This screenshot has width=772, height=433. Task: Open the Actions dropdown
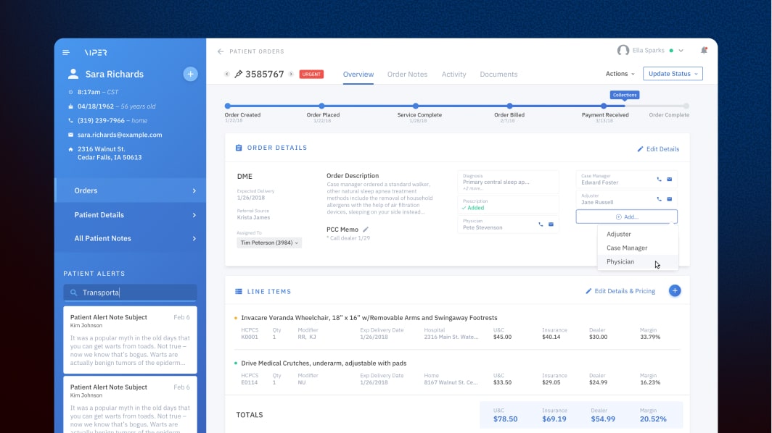(620, 74)
